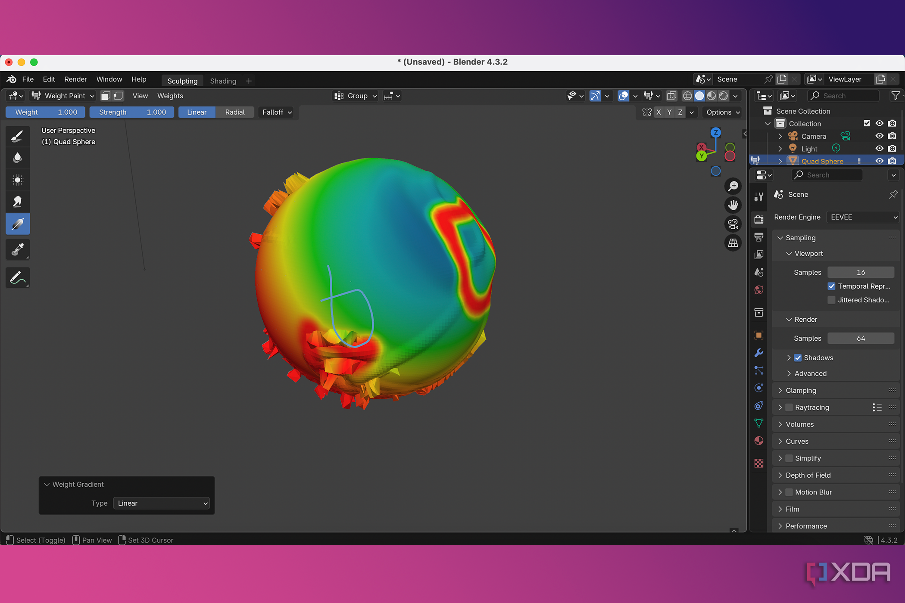
Task: Select the Annotate tool
Action: click(18, 278)
